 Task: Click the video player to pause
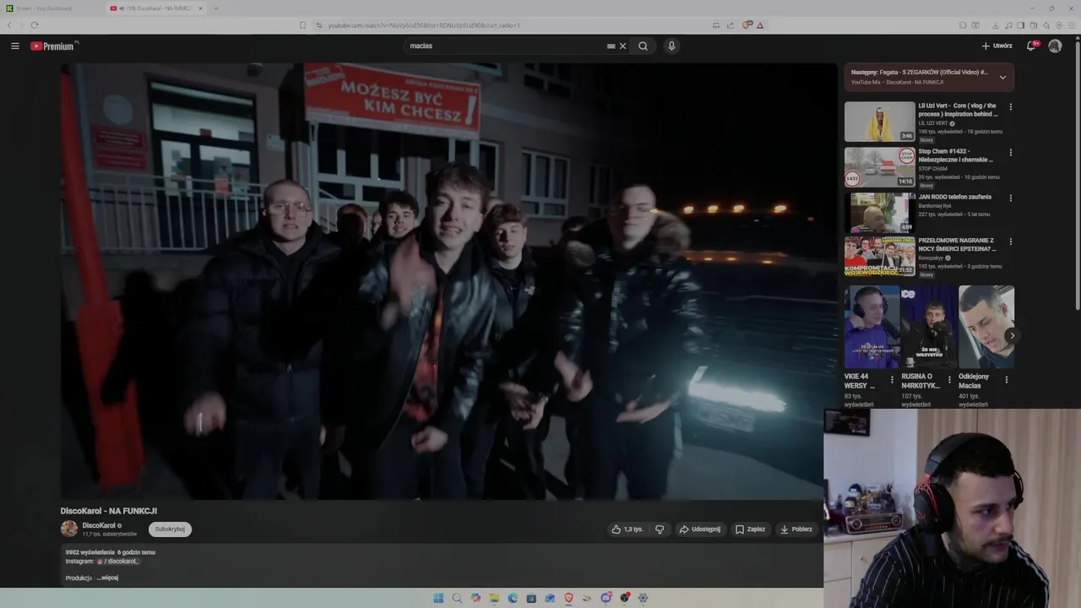pyautogui.click(x=448, y=281)
